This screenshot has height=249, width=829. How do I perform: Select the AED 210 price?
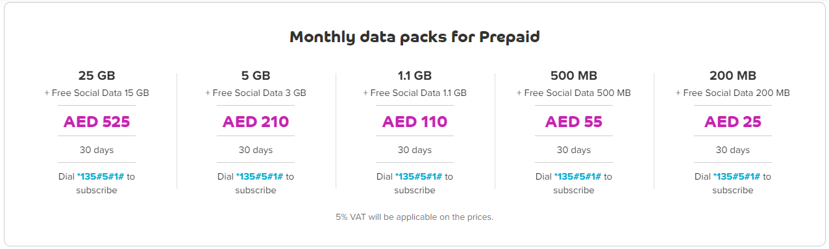(256, 122)
